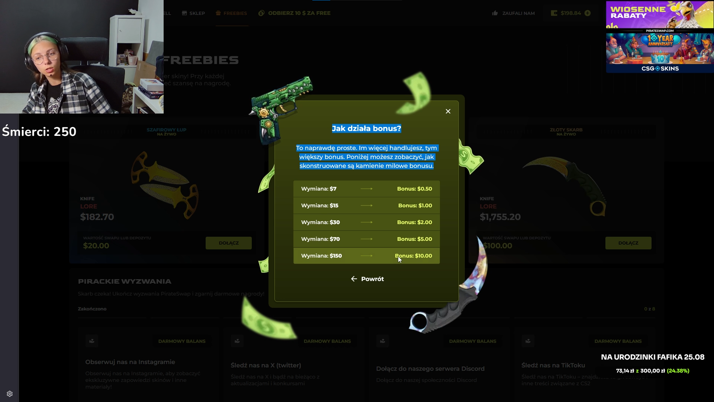Open Odbierz 10 $ za free link
This screenshot has height=402, width=714.
point(299,13)
